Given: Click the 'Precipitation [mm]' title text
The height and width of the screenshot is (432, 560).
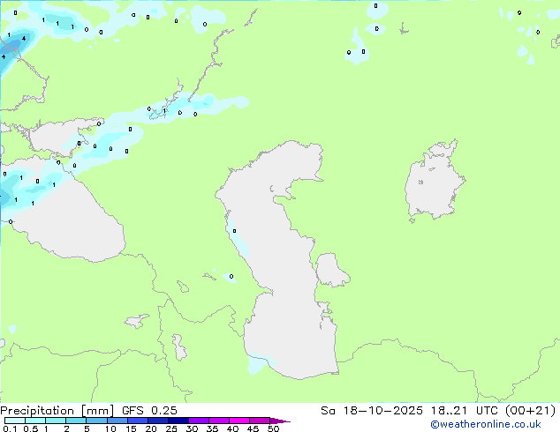Looking at the screenshot, I should pos(57,411).
